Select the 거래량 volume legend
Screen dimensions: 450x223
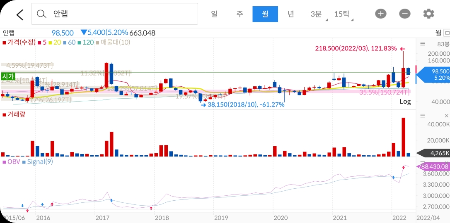click(14, 114)
